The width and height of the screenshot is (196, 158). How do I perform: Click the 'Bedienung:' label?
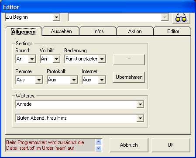(x=76, y=50)
